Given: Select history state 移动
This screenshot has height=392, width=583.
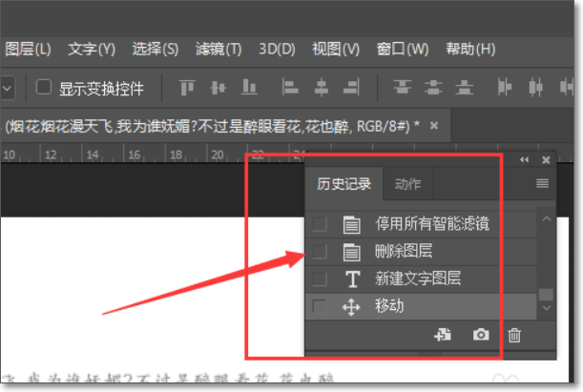Looking at the screenshot, I should 421,306.
